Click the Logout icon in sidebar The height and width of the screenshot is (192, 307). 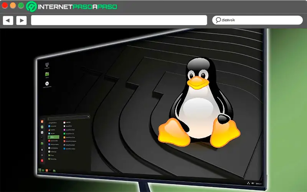click(42, 155)
